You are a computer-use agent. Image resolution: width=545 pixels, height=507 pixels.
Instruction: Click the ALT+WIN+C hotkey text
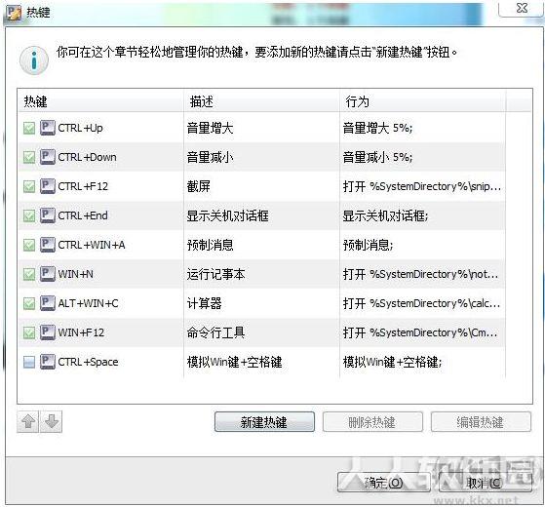click(x=89, y=303)
